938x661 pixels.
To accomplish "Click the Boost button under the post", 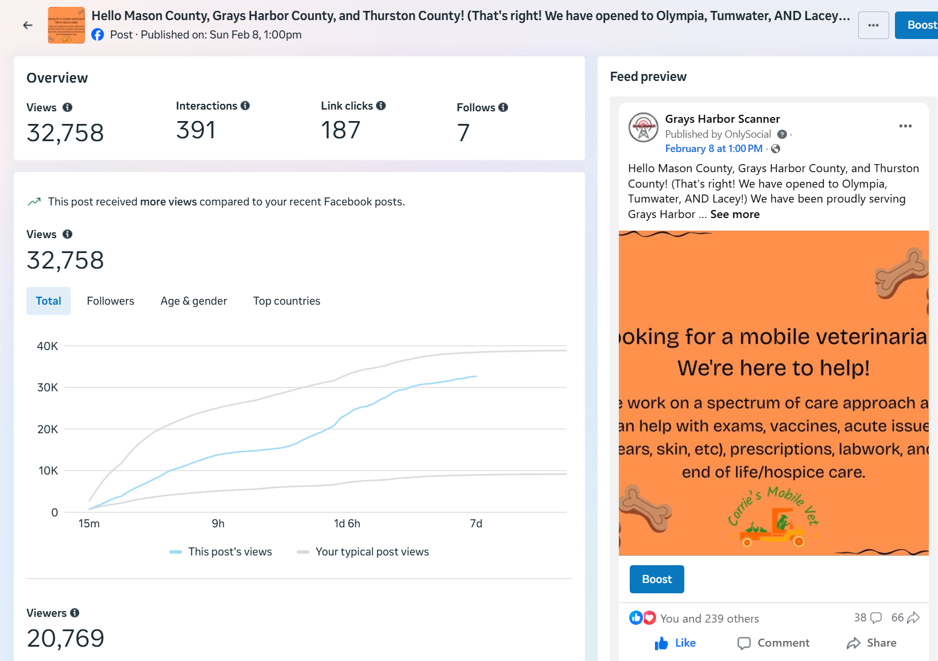I will pyautogui.click(x=657, y=580).
